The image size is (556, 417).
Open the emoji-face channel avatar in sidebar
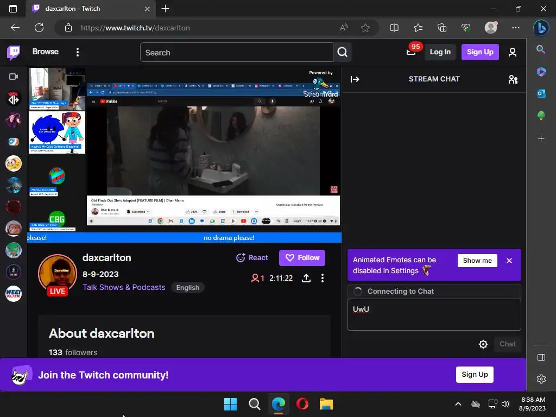pos(14,164)
